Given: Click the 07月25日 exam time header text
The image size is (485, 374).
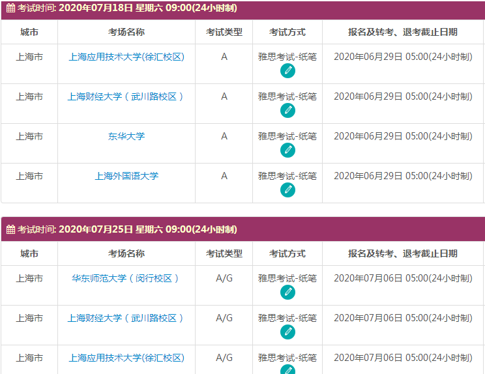Looking at the screenshot, I should click(x=127, y=229).
